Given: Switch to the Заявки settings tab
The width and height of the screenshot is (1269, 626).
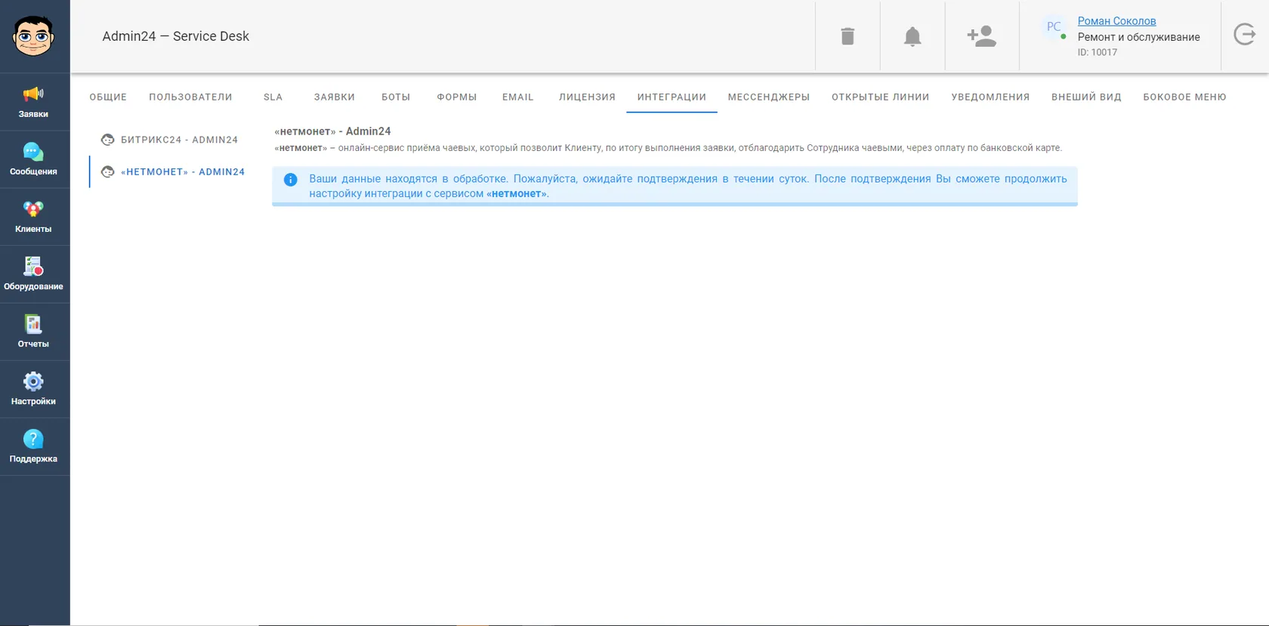Looking at the screenshot, I should [335, 97].
